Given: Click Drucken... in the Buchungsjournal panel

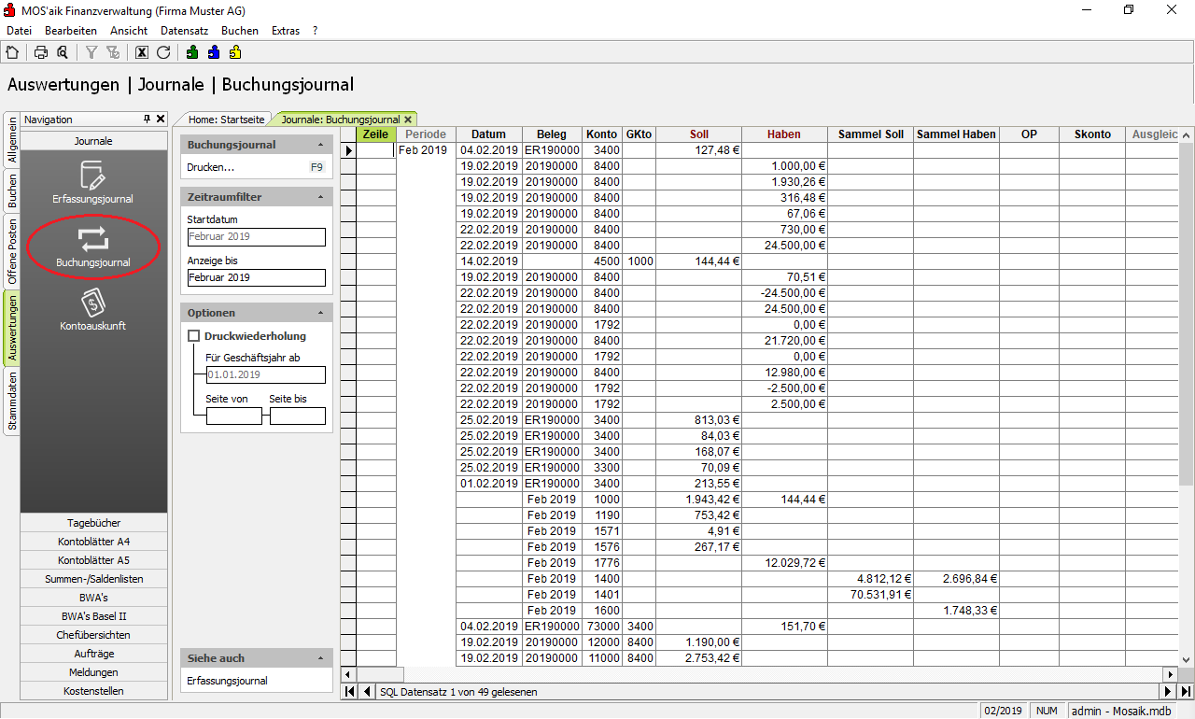Looking at the screenshot, I should point(211,167).
